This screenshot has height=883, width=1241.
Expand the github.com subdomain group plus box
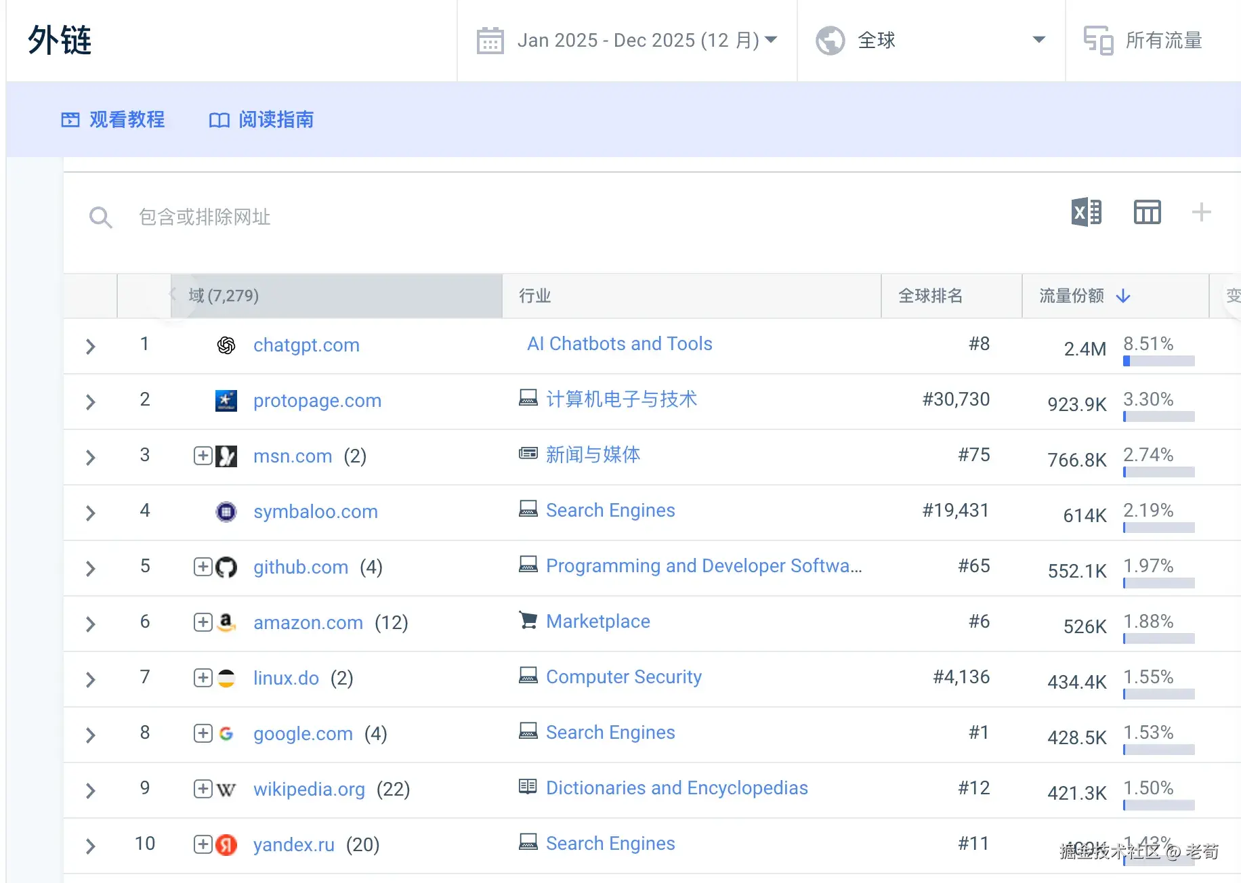(x=203, y=566)
